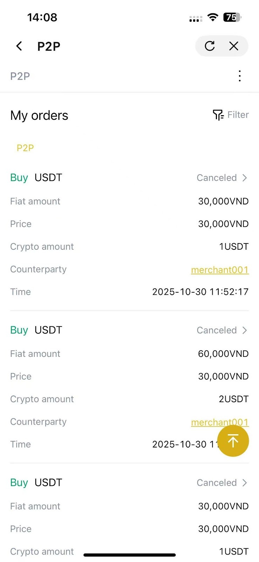Close the P2P mini app
Image resolution: width=259 pixels, height=562 pixels.
(234, 46)
